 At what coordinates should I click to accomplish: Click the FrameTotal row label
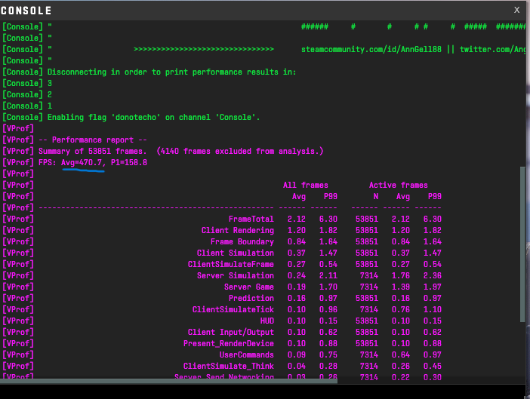pos(251,219)
